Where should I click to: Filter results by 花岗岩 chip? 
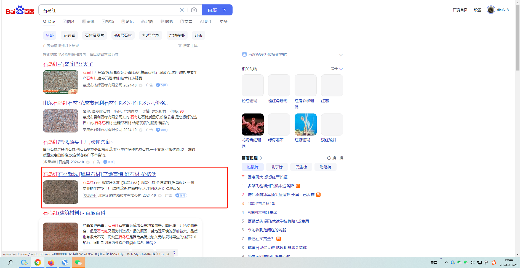click(69, 35)
